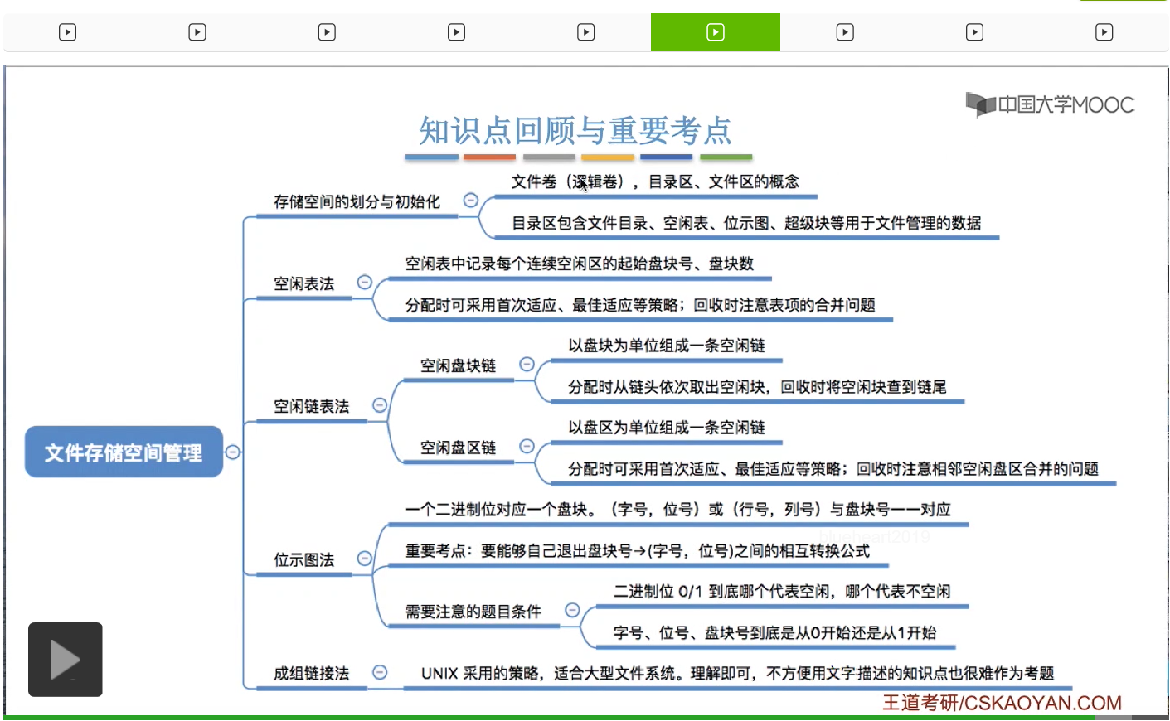This screenshot has width=1170, height=721.
Task: Collapse the 存储空间的划分与初始化 branch
Action: pyautogui.click(x=470, y=200)
